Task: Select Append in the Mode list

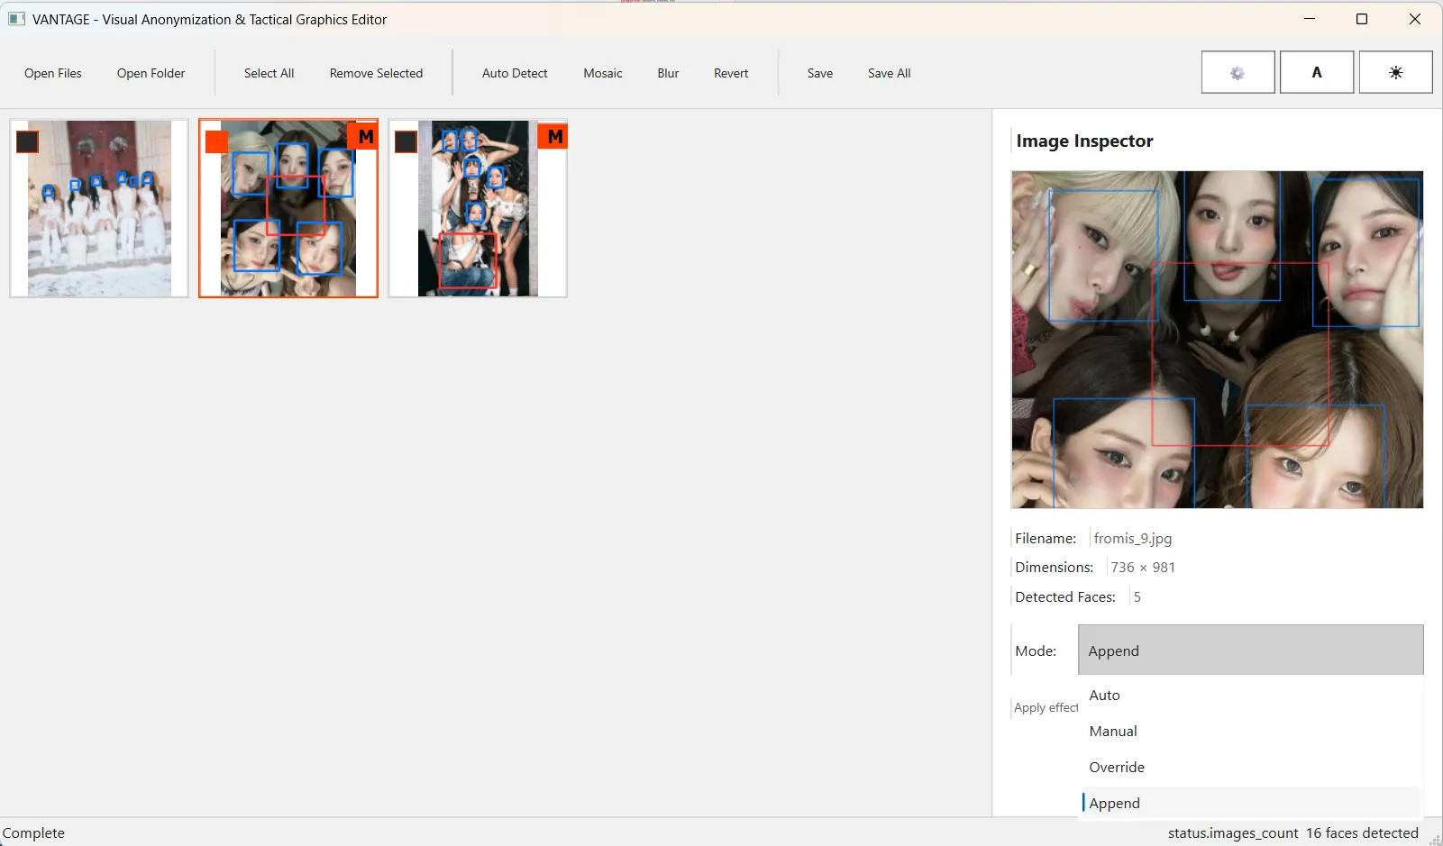Action: [x=1114, y=804]
